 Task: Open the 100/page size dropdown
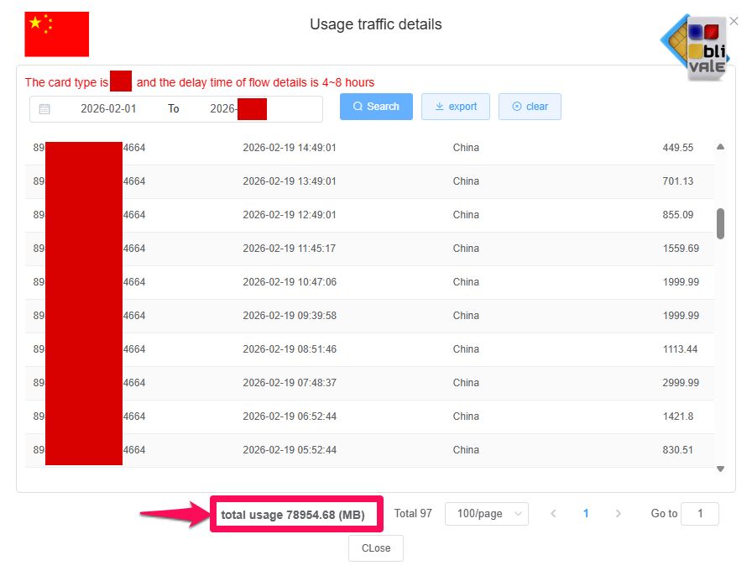[x=487, y=514]
